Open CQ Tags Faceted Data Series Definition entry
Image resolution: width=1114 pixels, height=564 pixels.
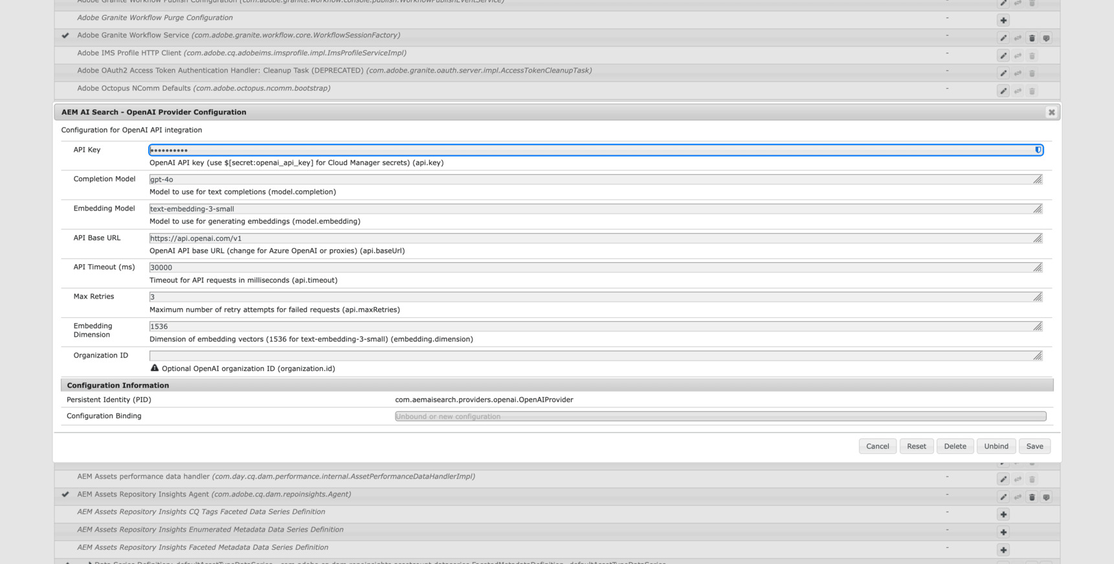[x=201, y=512]
